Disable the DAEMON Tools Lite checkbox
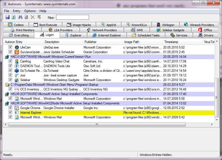 10,66
